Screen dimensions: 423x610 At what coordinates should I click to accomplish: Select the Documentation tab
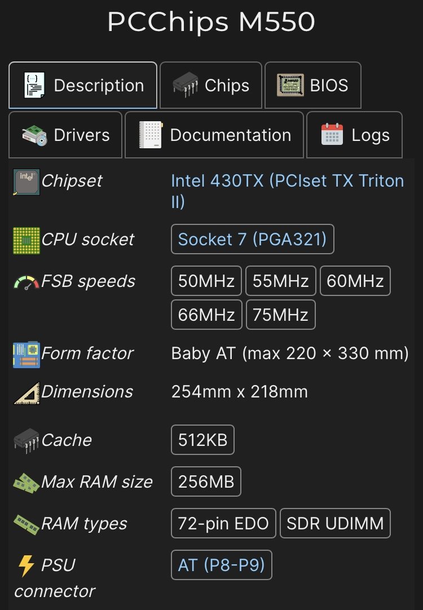(x=214, y=135)
